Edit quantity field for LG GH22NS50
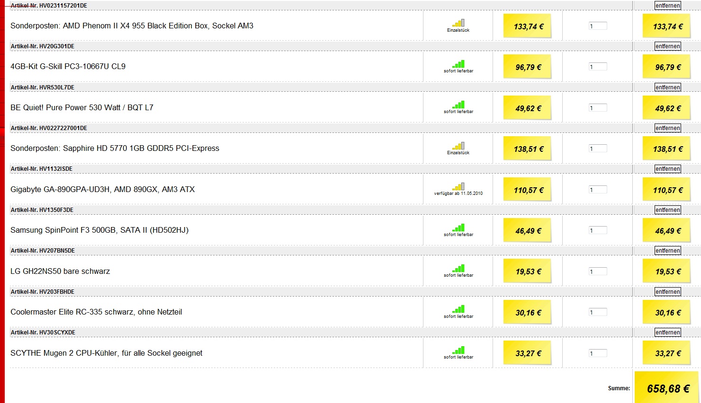The width and height of the screenshot is (701, 403). pyautogui.click(x=598, y=272)
